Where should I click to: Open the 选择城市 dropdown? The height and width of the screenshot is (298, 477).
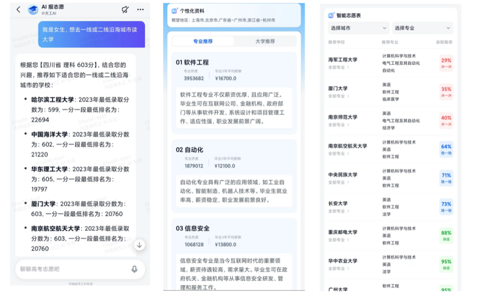coord(358,28)
